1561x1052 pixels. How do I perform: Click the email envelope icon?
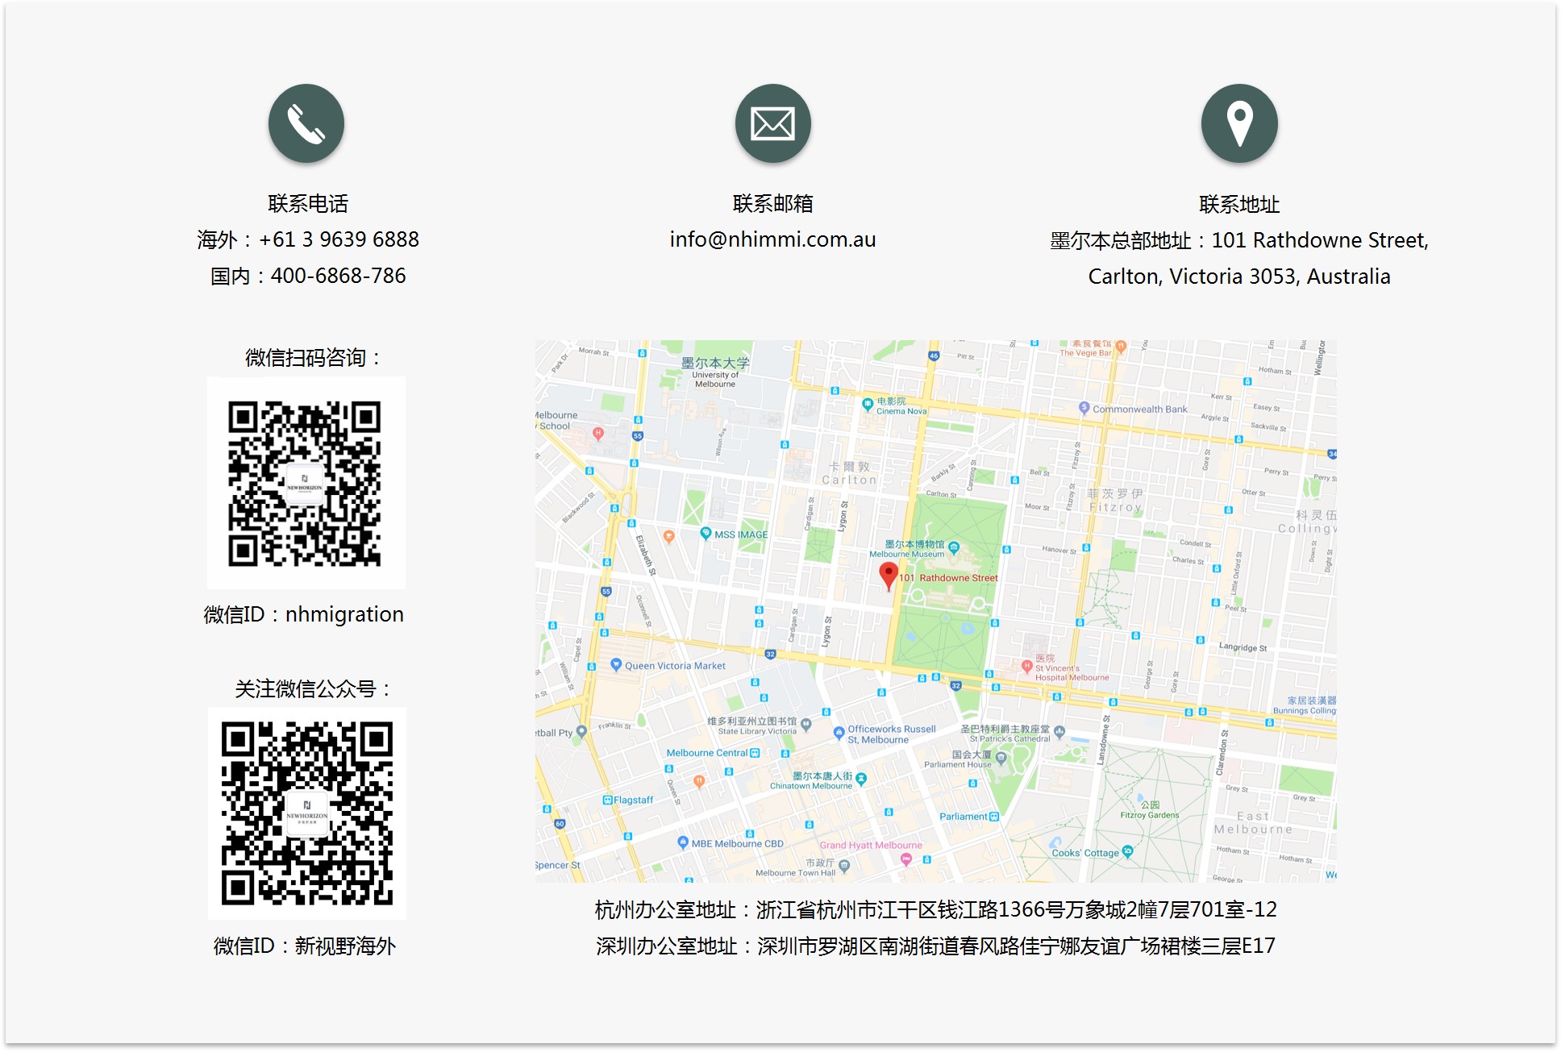(772, 123)
